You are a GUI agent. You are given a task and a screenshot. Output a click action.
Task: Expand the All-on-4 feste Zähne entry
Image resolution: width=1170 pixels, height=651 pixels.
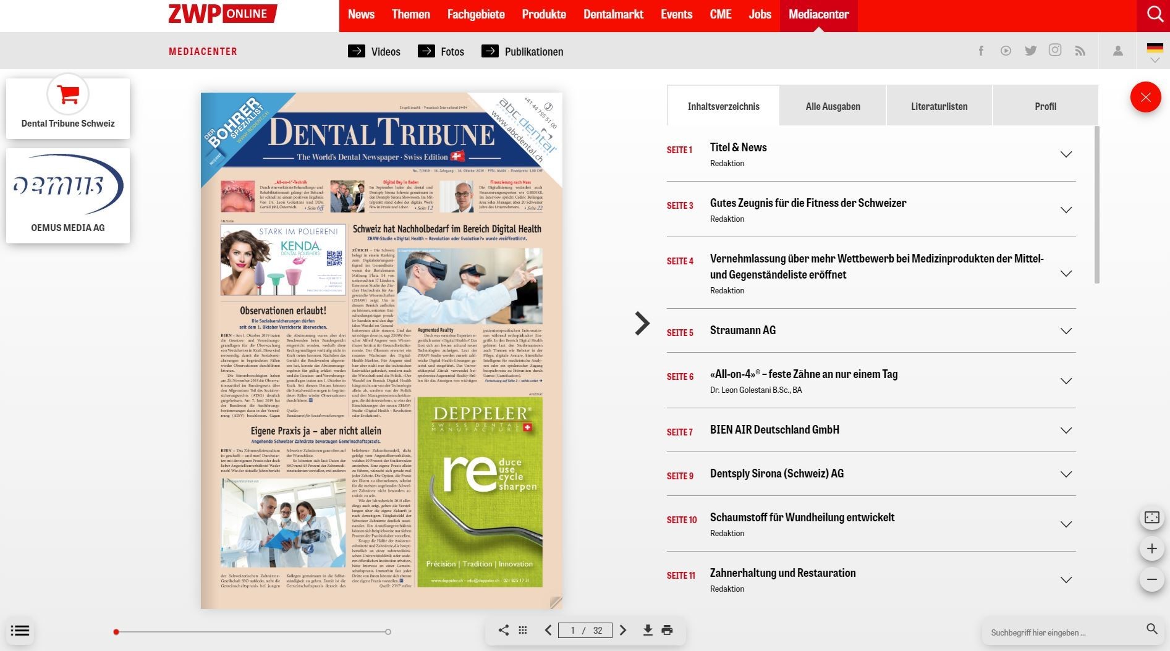1066,381
